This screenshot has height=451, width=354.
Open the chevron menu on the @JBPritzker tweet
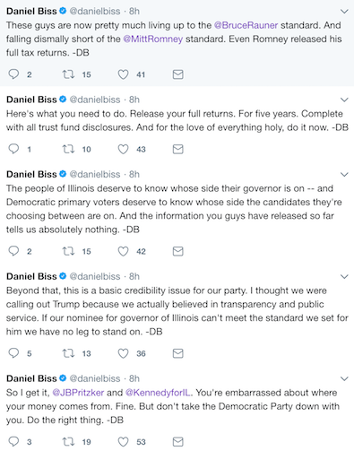(x=344, y=378)
